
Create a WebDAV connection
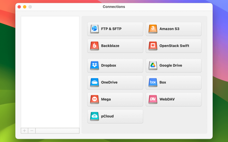pyautogui.click(x=173, y=99)
